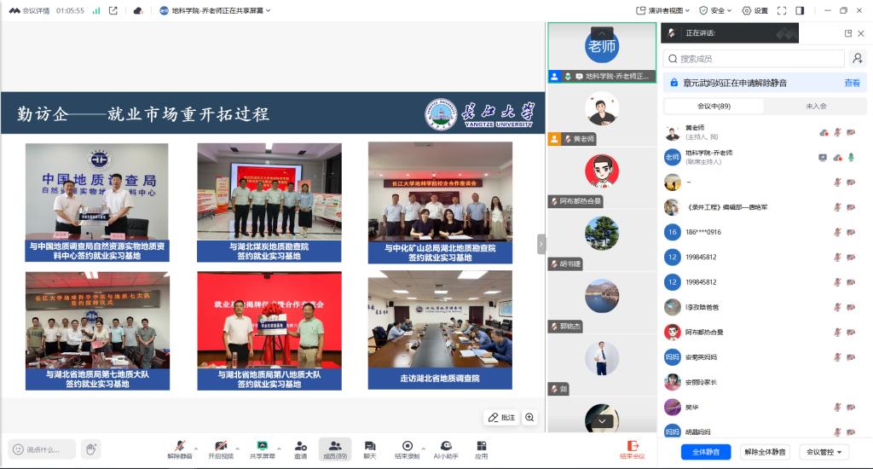Click the 批注 annotate button
873x469 pixels.
coord(500,417)
